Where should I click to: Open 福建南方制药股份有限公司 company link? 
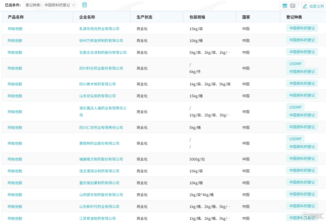tap(101, 159)
